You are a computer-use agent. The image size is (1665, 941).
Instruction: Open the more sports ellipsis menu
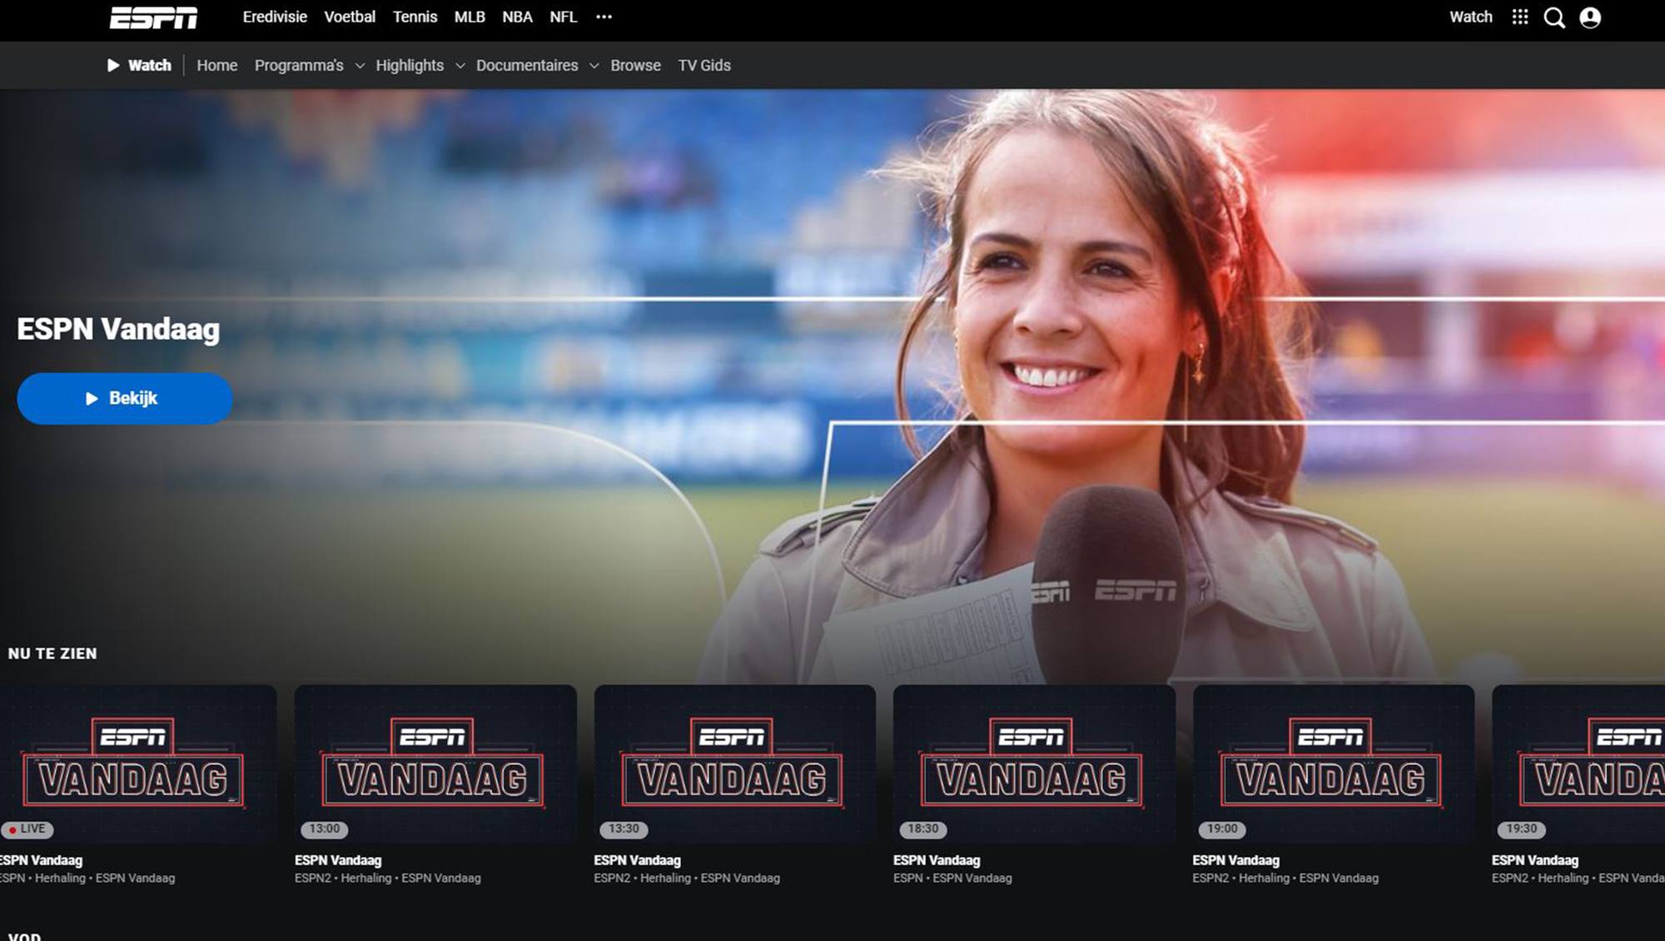(604, 17)
